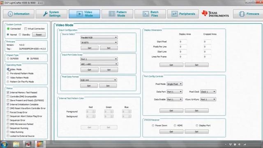The height and width of the screenshot is (148, 263).
Task: Click Set in Display Dimensions
Action: (x=196, y=65)
